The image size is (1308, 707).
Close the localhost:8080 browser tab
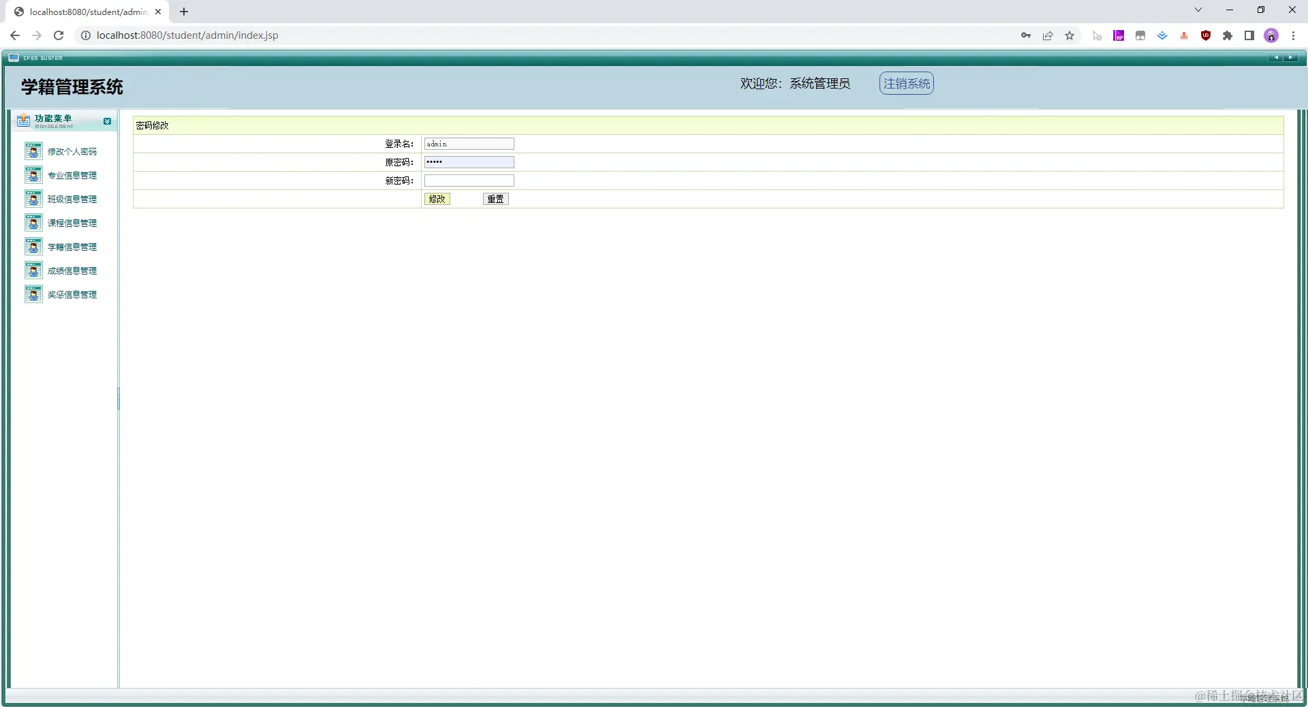pyautogui.click(x=158, y=12)
